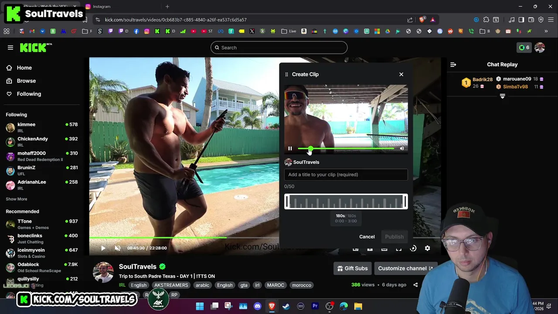
Task: Click the browser address bar URL
Action: point(176,20)
